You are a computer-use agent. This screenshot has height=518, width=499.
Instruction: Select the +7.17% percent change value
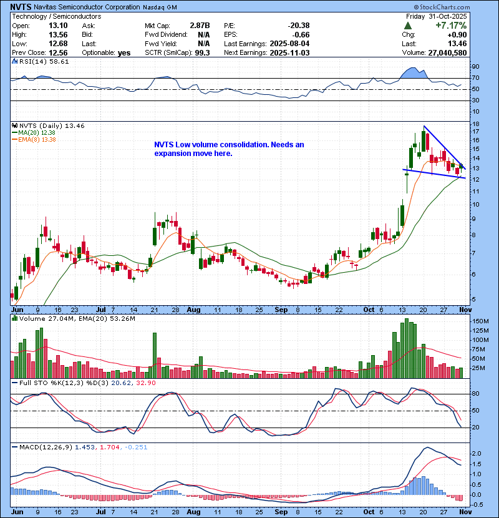pos(451,26)
